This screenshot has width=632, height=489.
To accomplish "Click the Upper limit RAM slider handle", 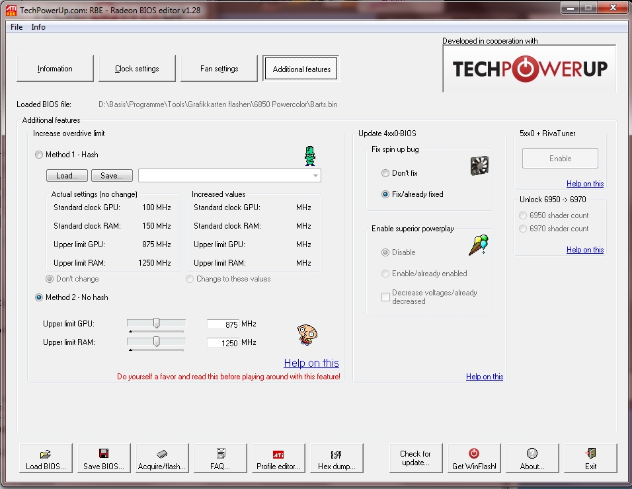I will click(x=157, y=342).
